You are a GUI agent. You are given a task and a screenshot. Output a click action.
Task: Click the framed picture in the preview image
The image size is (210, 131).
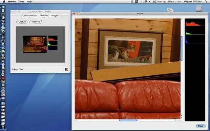tap(130, 49)
